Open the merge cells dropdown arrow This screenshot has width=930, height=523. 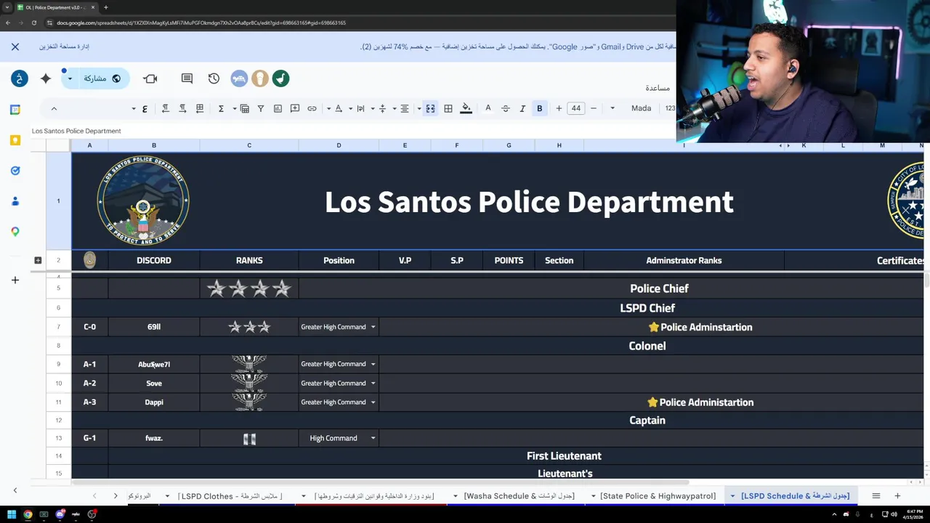[x=419, y=108]
